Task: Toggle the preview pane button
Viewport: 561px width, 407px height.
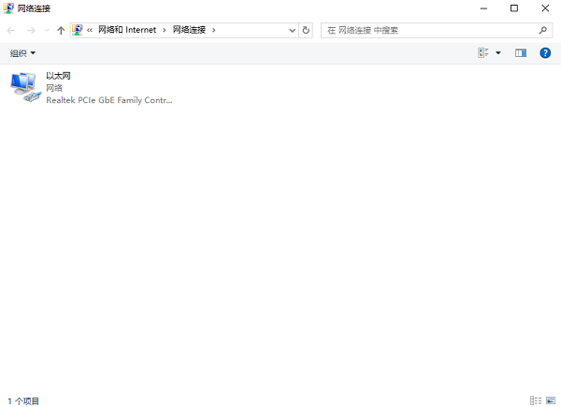Action: pyautogui.click(x=521, y=53)
